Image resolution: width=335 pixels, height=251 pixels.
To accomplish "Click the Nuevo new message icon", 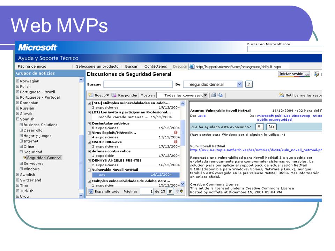I will click(x=91, y=95).
